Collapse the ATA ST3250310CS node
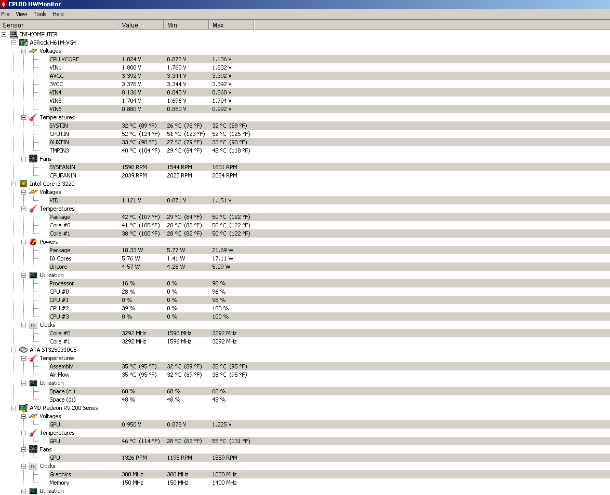The width and height of the screenshot is (610, 495). (x=14, y=350)
